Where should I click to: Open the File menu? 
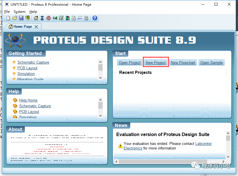[x=7, y=12]
